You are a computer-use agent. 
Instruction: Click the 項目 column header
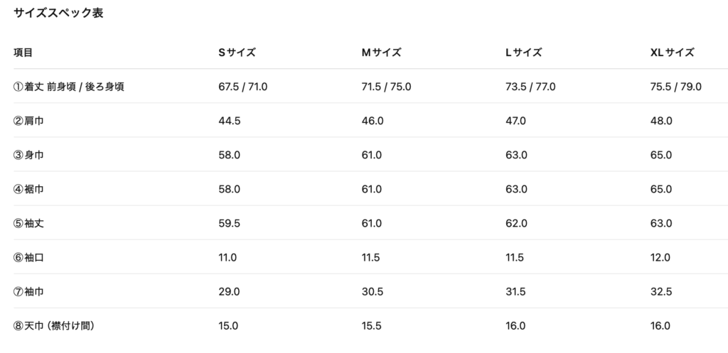(x=23, y=53)
